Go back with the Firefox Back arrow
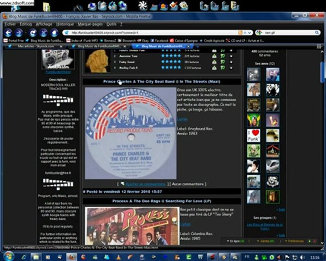 click(9, 33)
